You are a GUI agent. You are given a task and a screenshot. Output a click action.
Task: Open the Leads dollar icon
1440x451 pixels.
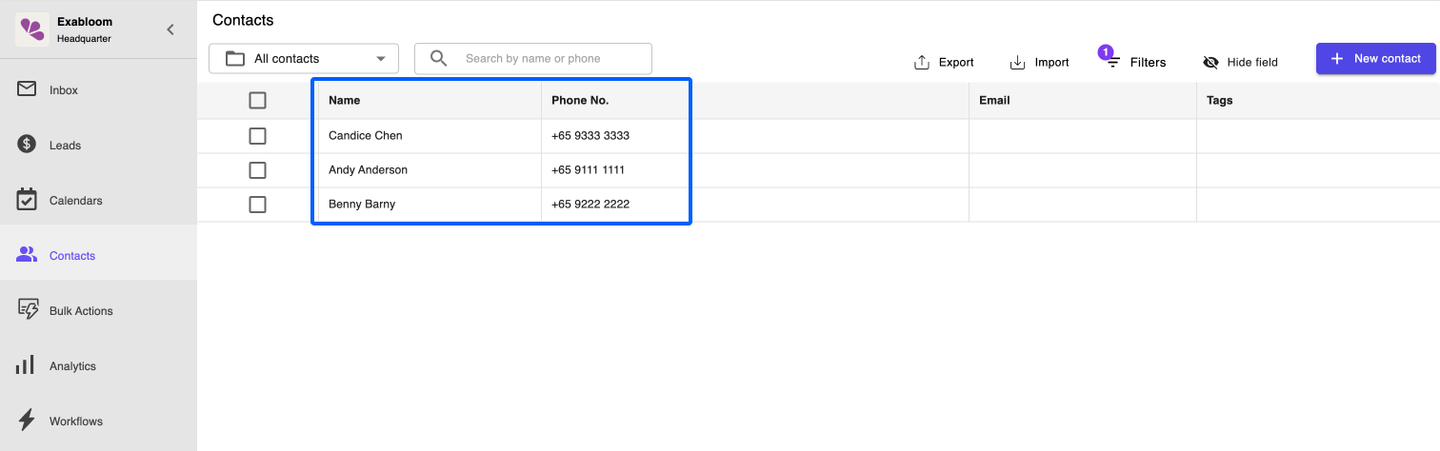[x=27, y=145]
